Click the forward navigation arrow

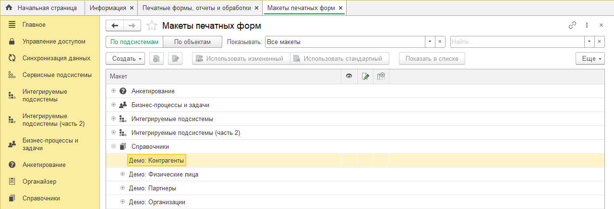132,26
